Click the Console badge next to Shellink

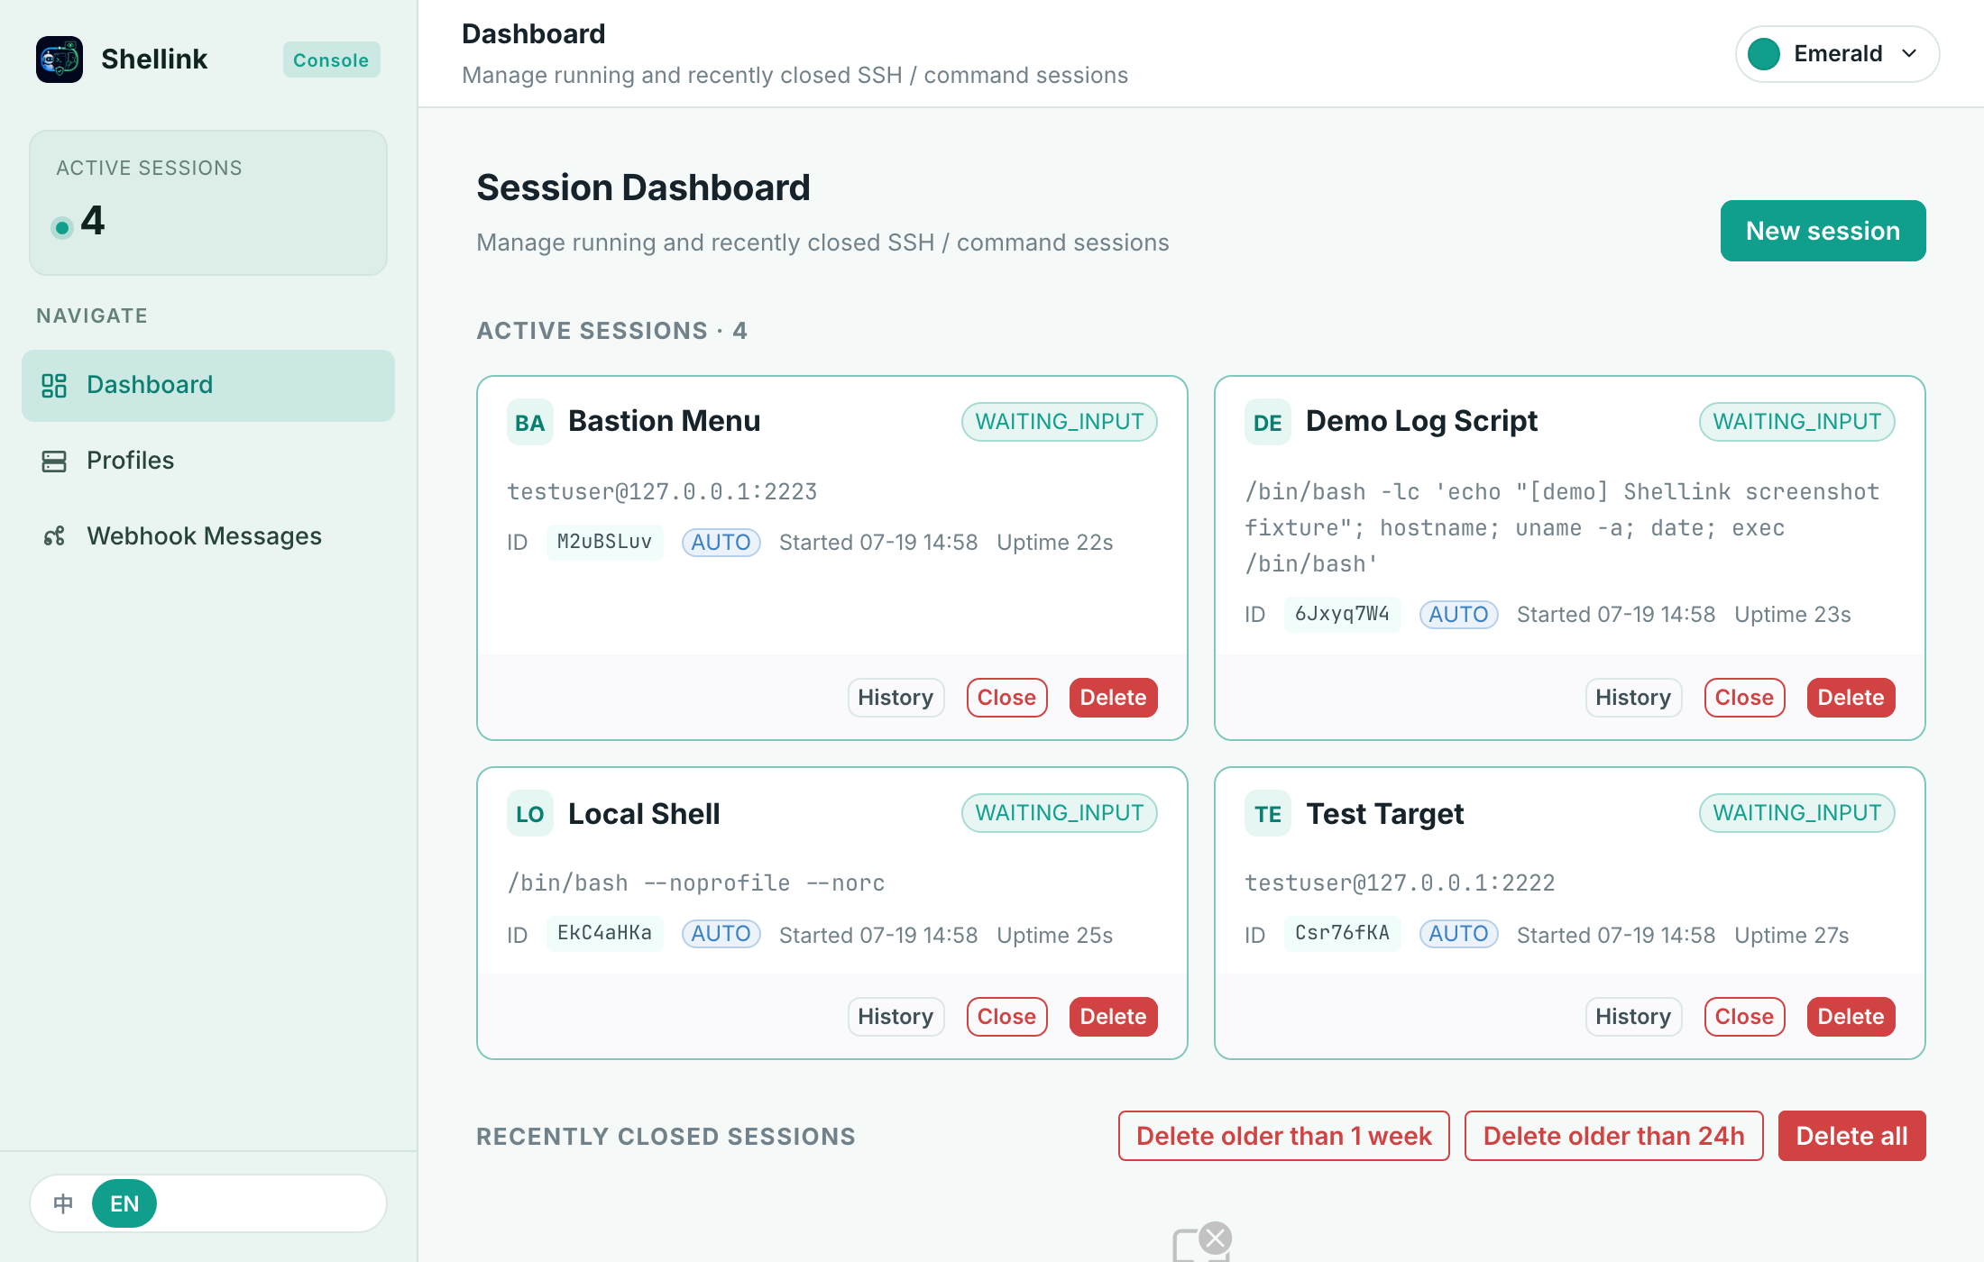[x=331, y=59]
